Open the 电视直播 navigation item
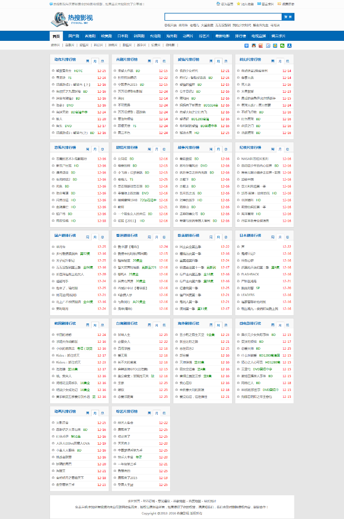This screenshot has height=519, width=344. (x=259, y=36)
